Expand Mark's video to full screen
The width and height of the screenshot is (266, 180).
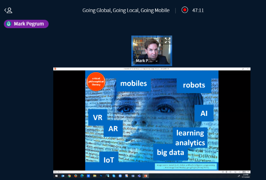tap(168, 41)
